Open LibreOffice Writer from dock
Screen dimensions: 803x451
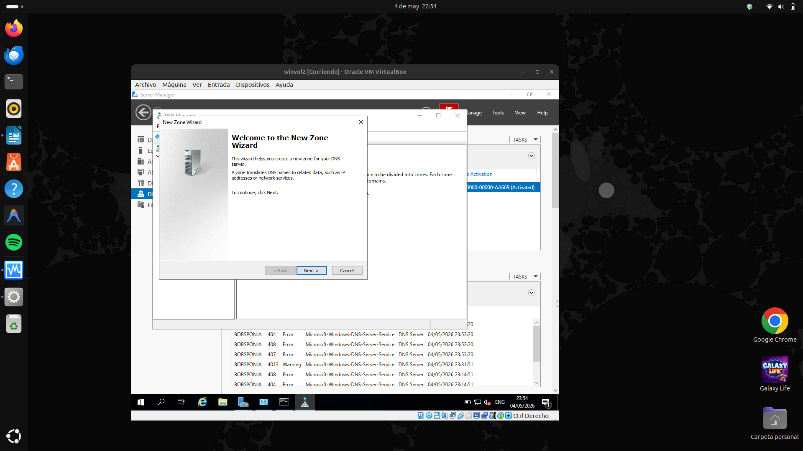14,135
